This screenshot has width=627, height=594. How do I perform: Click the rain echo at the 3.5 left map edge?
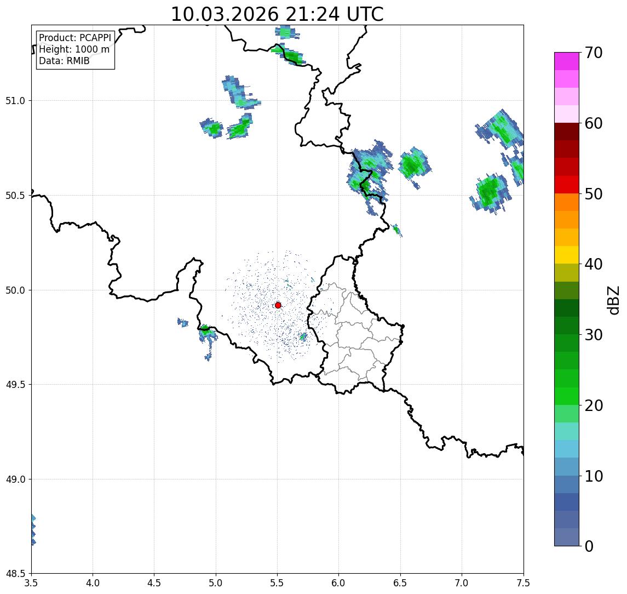tap(33, 529)
